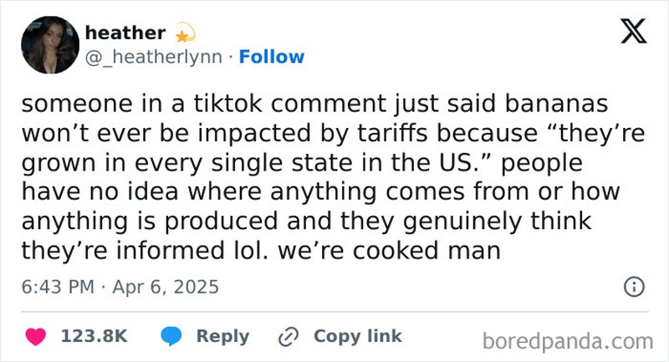Viewport: 669px width, 362px height.
Task: Click the chain link icon
Action: 289,336
